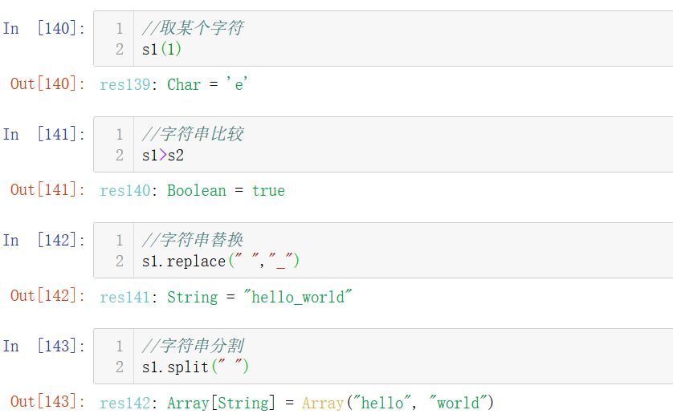Image resolution: width=673 pixels, height=418 pixels.
Task: Click the comment line //字符串比较
Action: tap(193, 135)
